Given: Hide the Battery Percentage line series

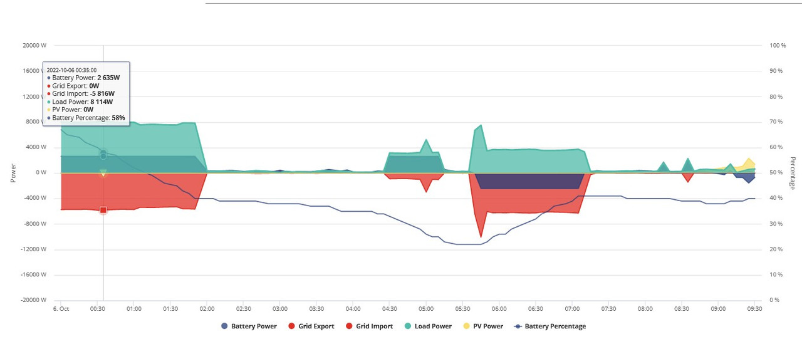Looking at the screenshot, I should 549,326.
